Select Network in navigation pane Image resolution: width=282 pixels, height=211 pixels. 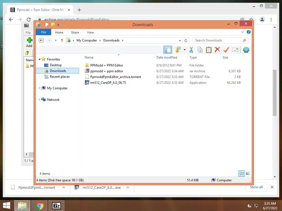53,99
